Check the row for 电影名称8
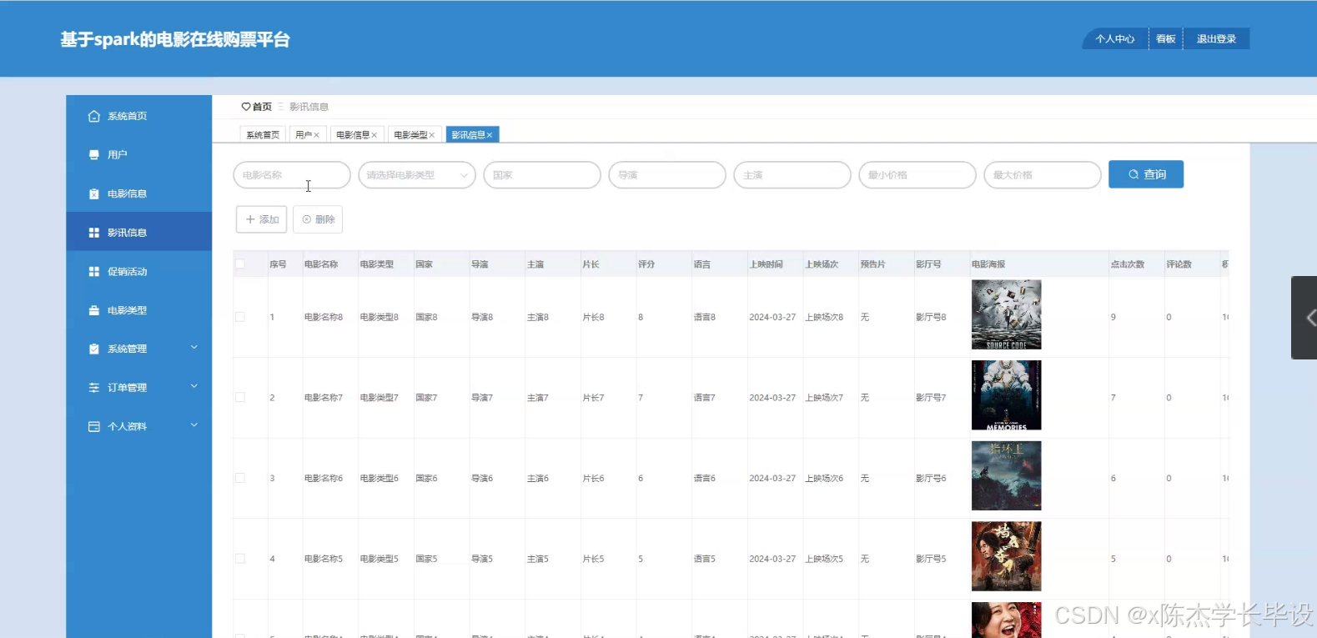This screenshot has width=1317, height=638. (x=240, y=317)
